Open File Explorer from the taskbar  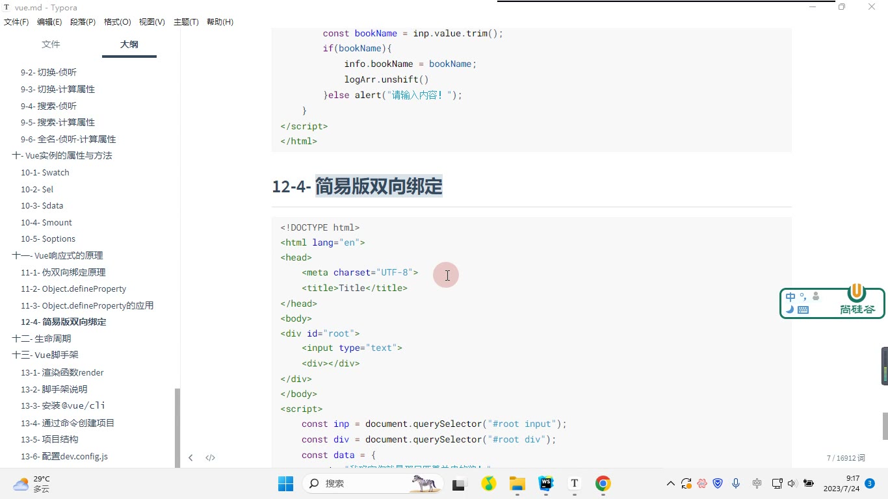coord(517,483)
